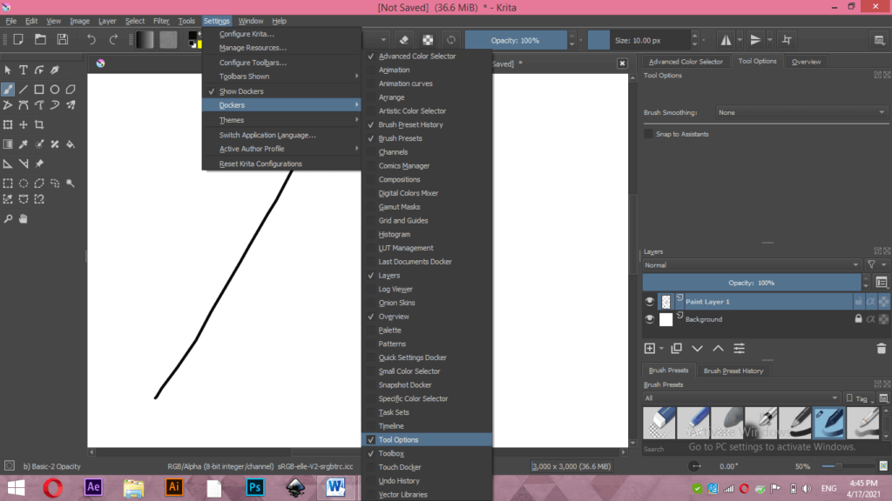
Task: Open the Filter menu
Action: click(x=160, y=20)
